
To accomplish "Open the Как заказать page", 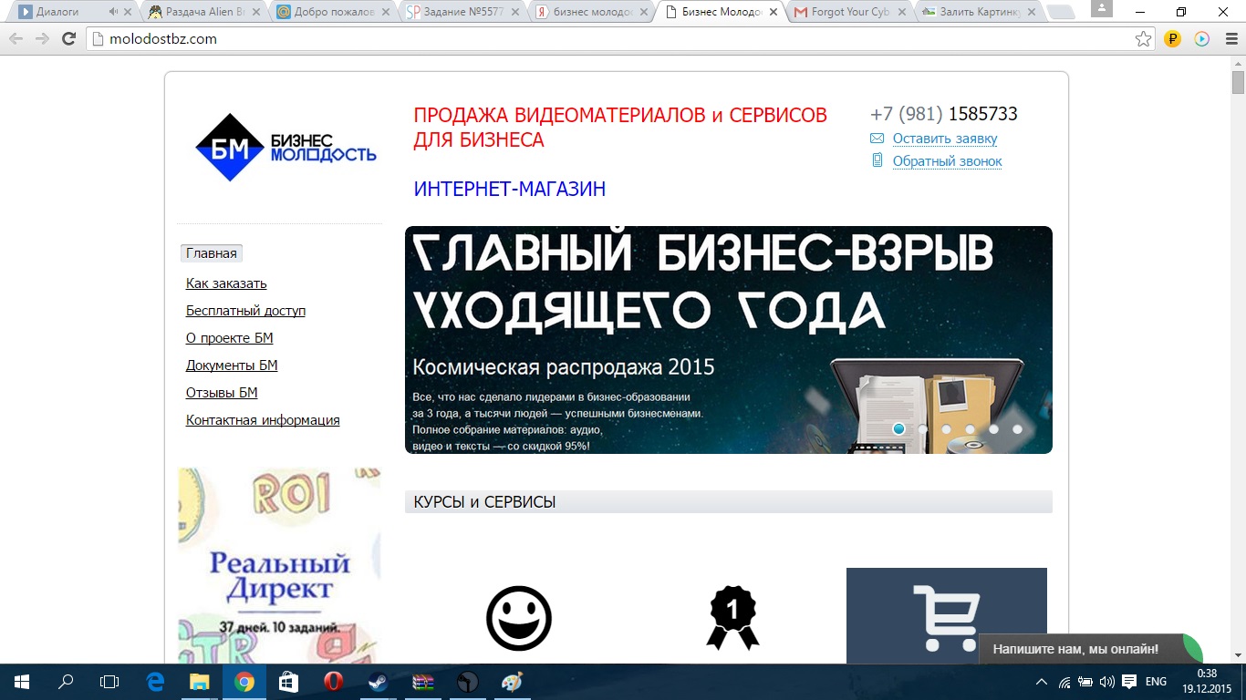I will 226,283.
